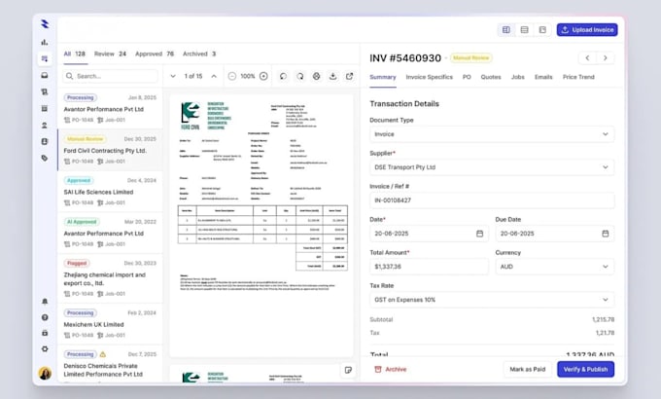Click the note icon on document preview

(x=348, y=370)
